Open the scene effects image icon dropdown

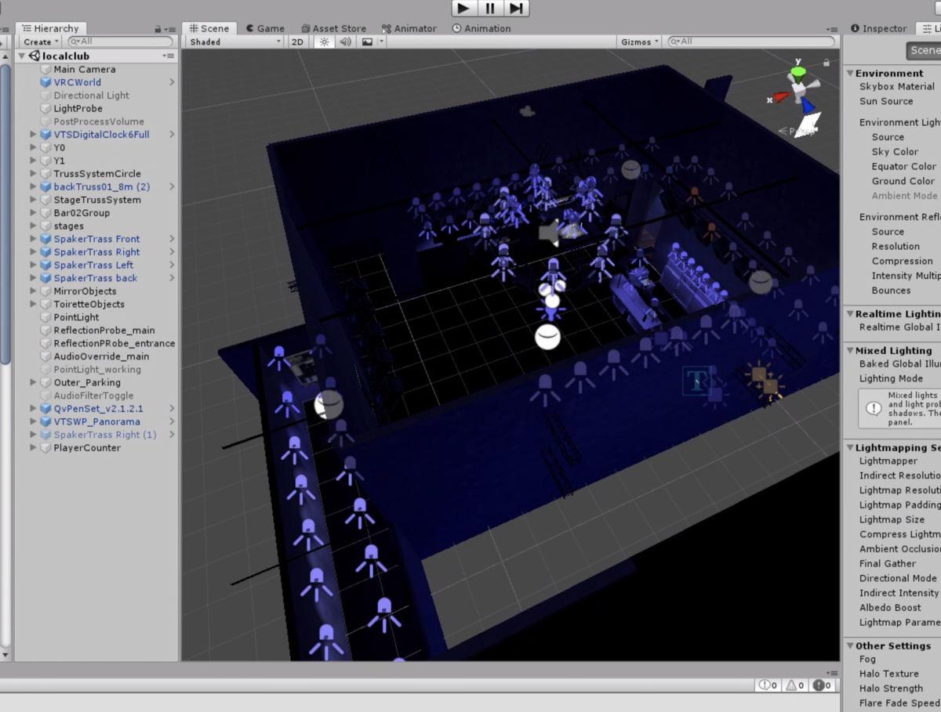coord(372,42)
